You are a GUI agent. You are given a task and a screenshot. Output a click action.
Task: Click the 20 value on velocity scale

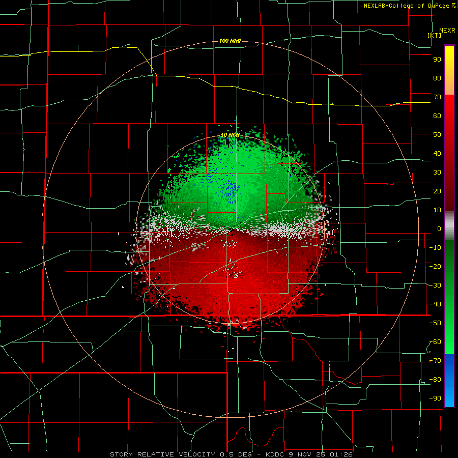point(437,191)
